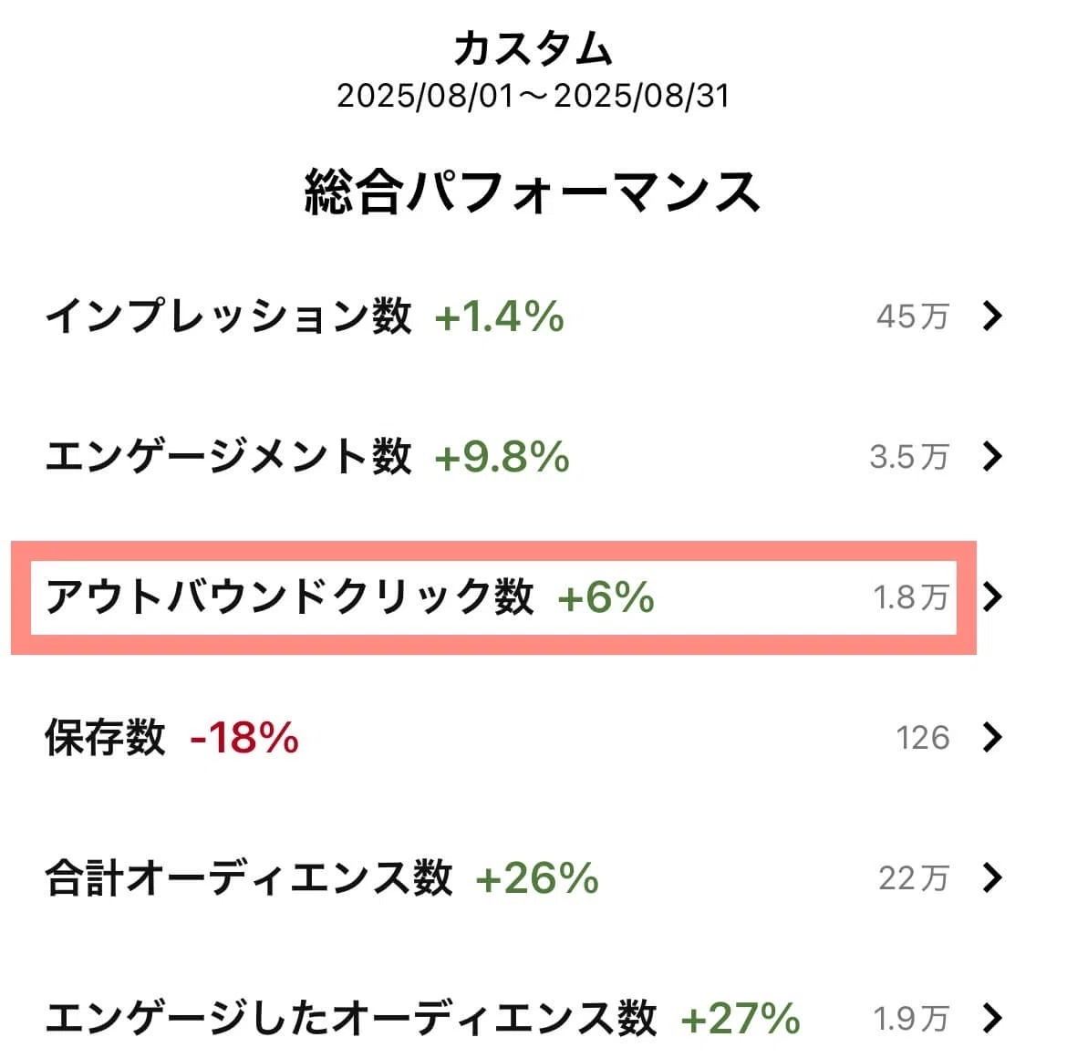Click the +1.4% impressions change value
The height and width of the screenshot is (1058, 1067).
coord(500,317)
